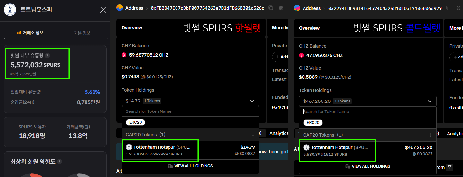Click the CHZ coin icon beside 47.1950375 CHZ
Viewport: 463px width, 177px height.
(301, 55)
